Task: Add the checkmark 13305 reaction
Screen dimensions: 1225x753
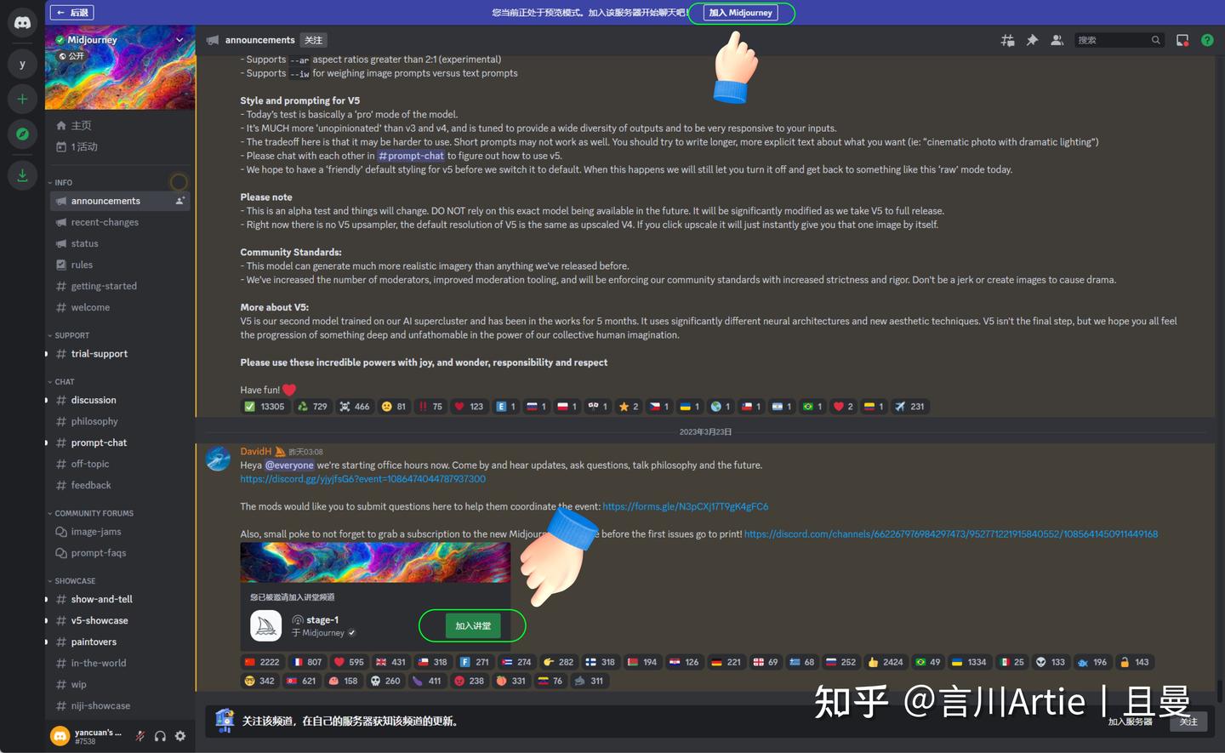Action: pos(265,407)
